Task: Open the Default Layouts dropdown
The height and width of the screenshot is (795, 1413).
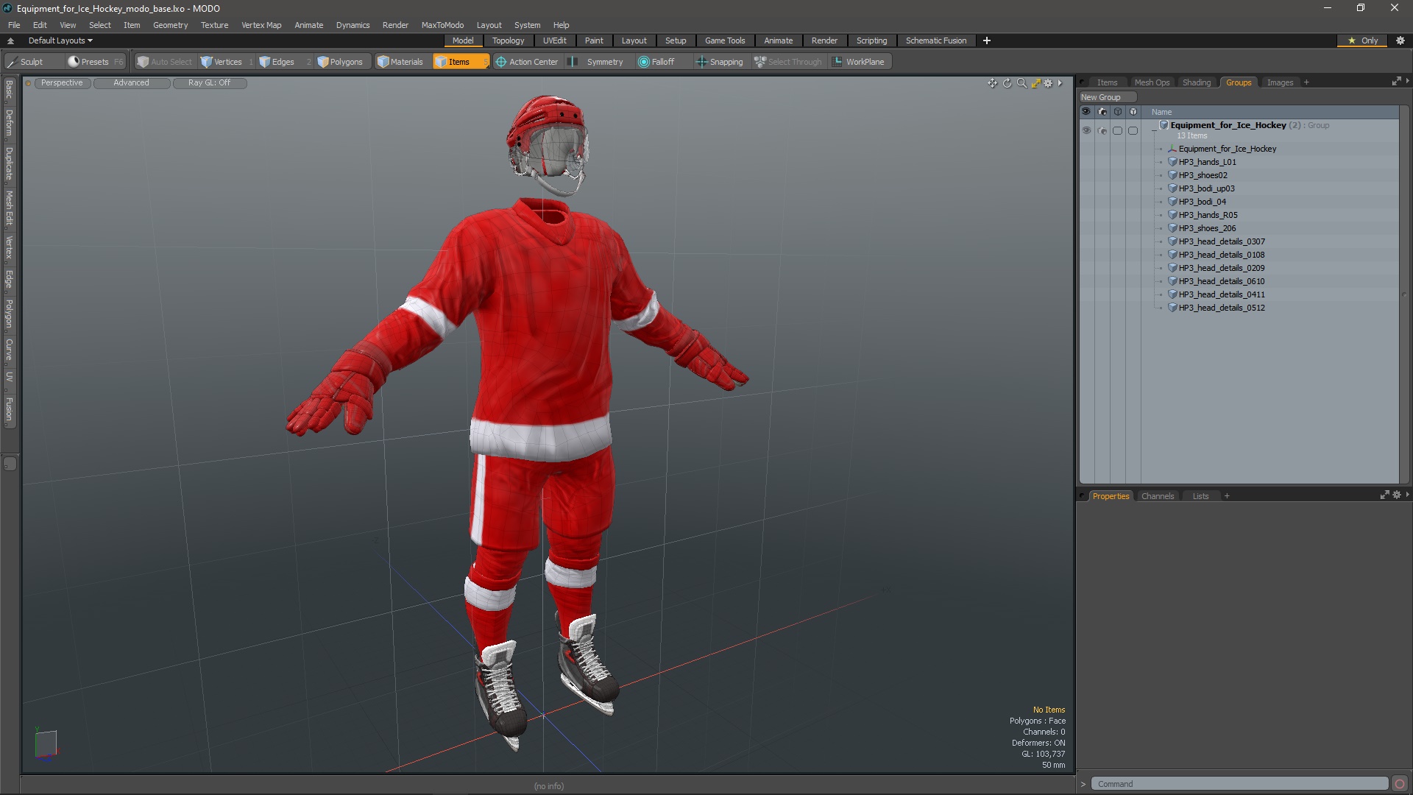Action: pos(60,40)
